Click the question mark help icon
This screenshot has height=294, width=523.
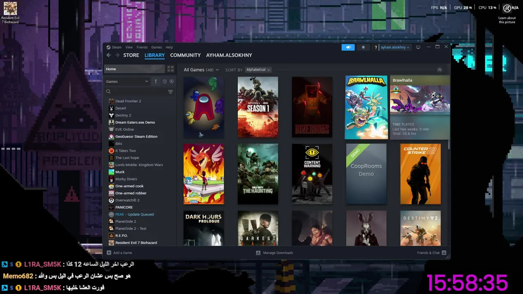click(x=375, y=47)
